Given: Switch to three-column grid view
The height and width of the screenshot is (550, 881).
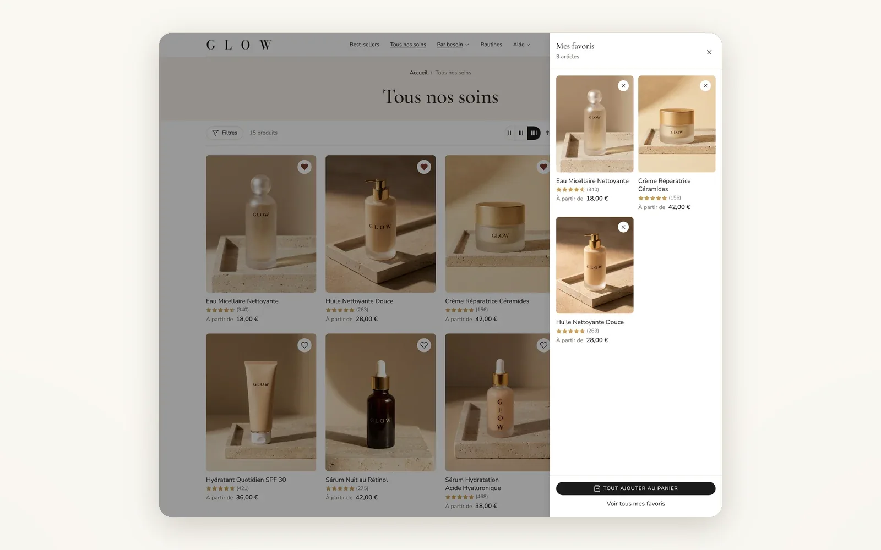Looking at the screenshot, I should 521,133.
